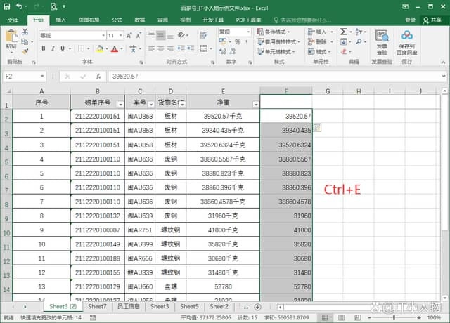Toggle Bold formatting button
The height and width of the screenshot is (323, 450).
coord(43,48)
